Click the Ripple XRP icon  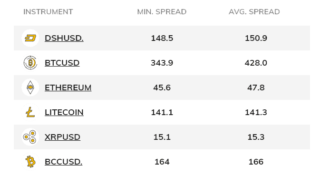click(30, 137)
